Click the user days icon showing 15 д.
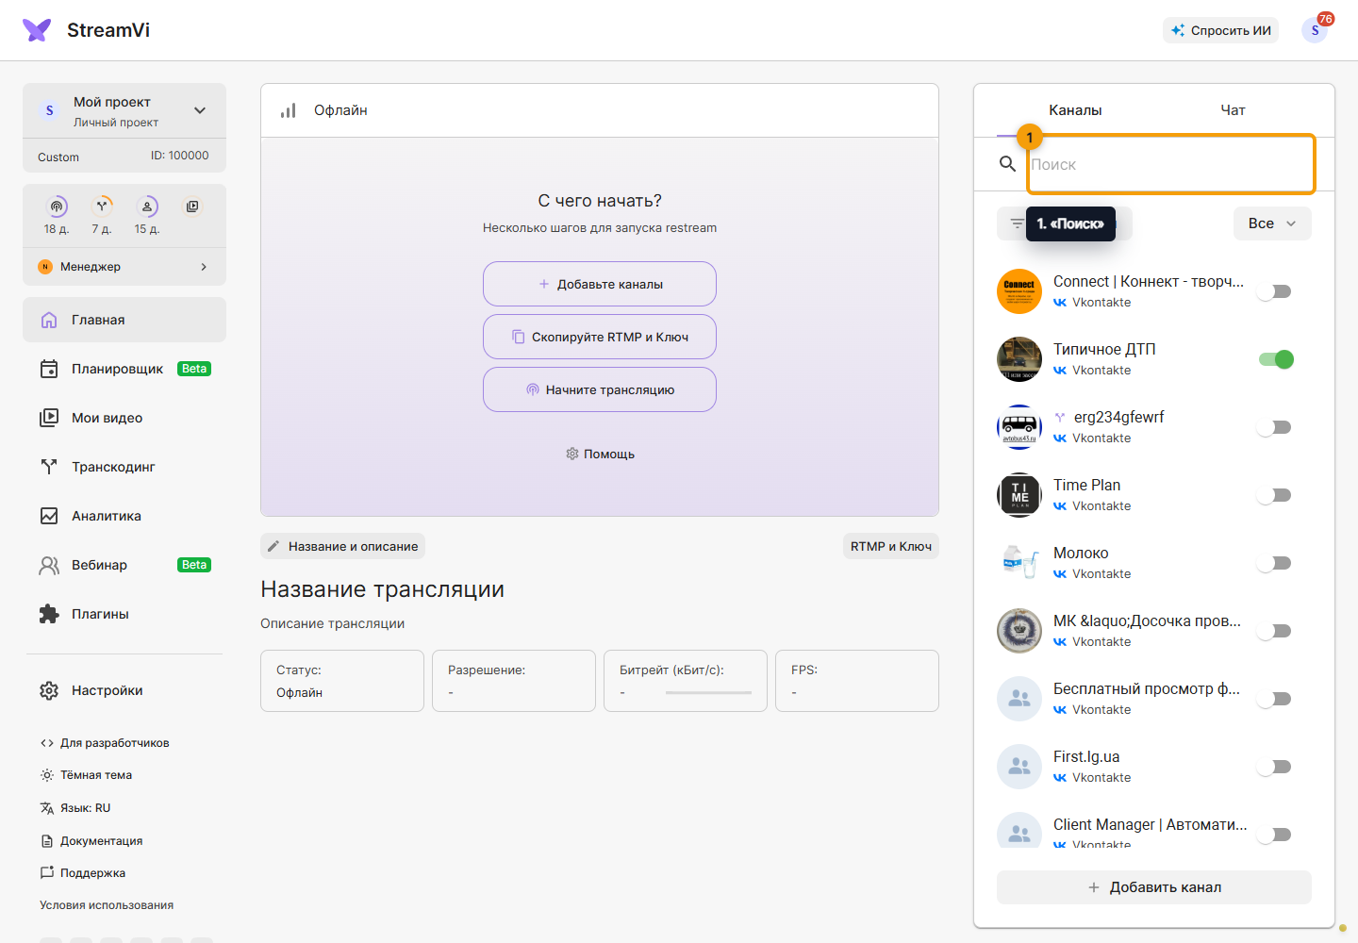1358x943 pixels. (147, 207)
